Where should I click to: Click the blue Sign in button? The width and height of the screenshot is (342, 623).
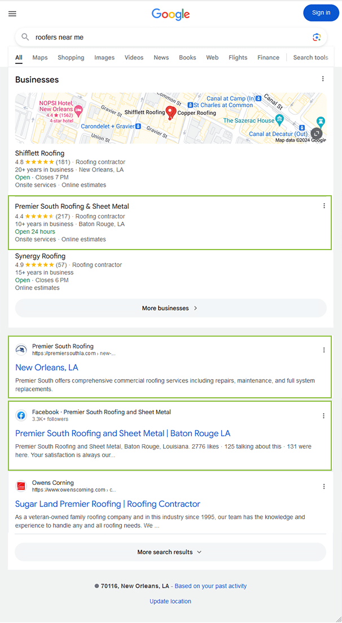coord(321,13)
